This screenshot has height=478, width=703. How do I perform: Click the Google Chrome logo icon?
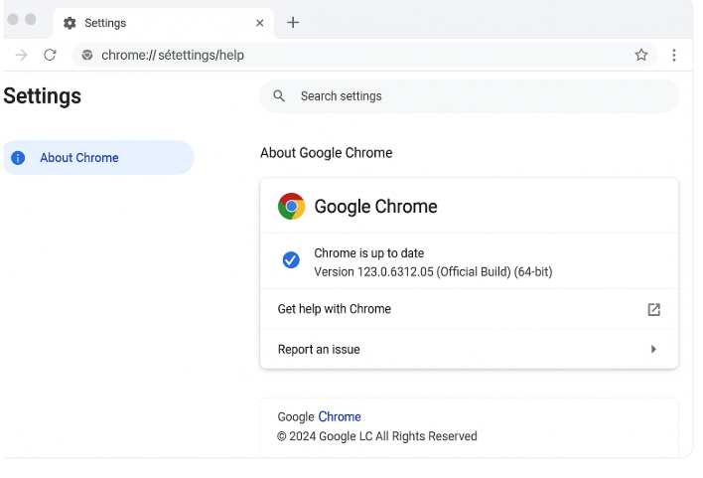291,207
